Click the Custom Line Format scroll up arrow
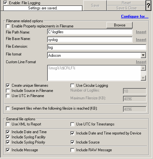Viewport: 153px width, 159px height. tap(143, 68)
